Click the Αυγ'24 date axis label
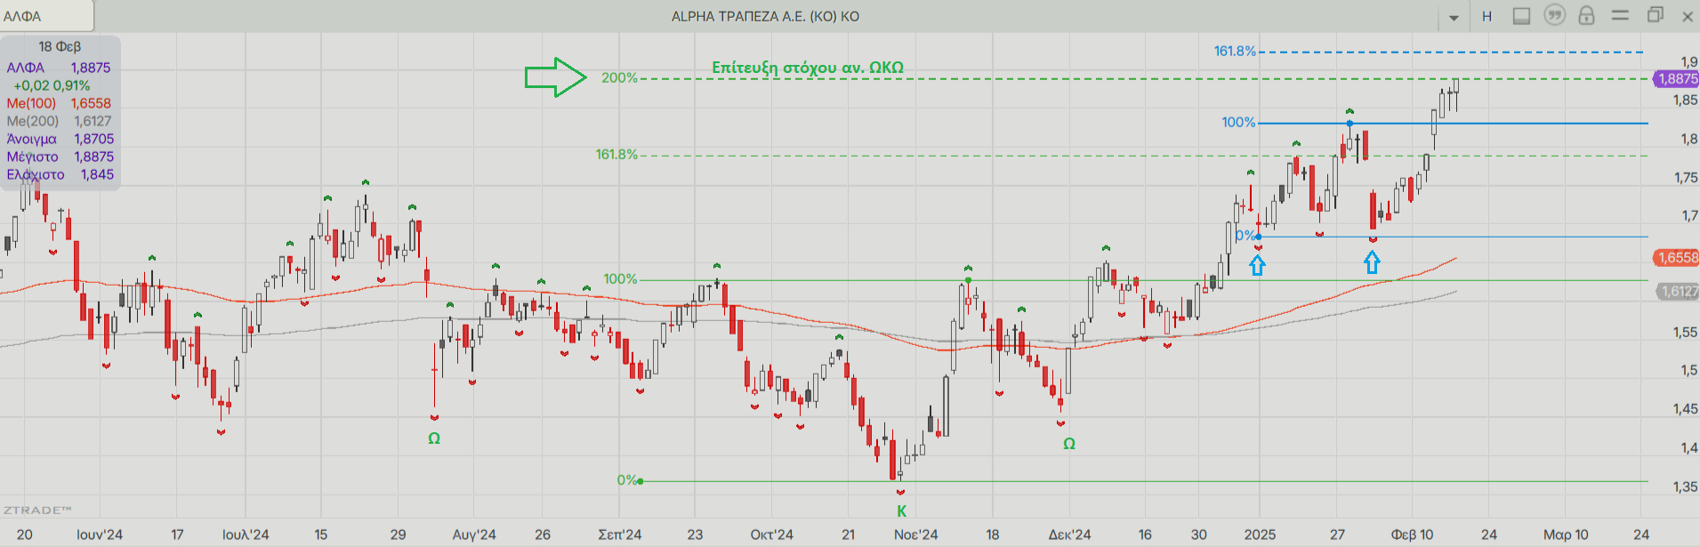The image size is (1700, 547). 474,535
